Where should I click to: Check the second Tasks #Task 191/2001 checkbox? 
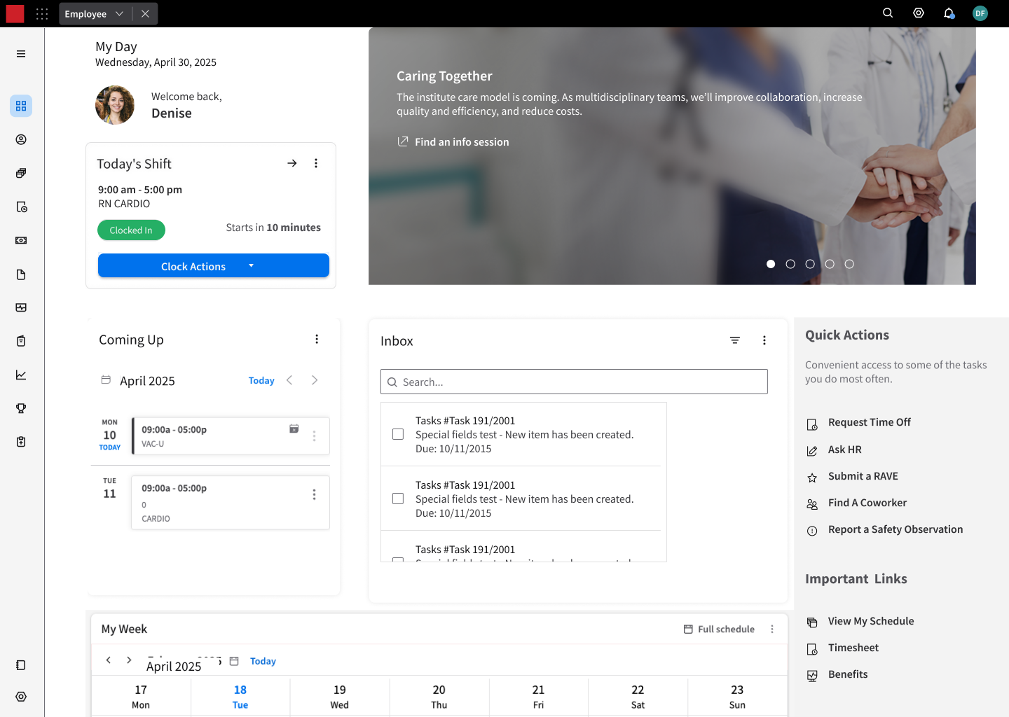click(398, 499)
